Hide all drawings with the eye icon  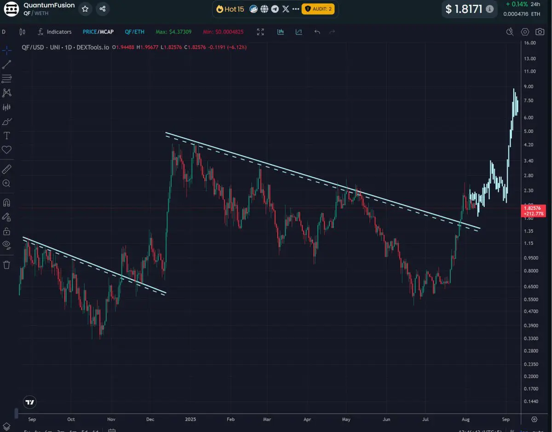point(6,245)
